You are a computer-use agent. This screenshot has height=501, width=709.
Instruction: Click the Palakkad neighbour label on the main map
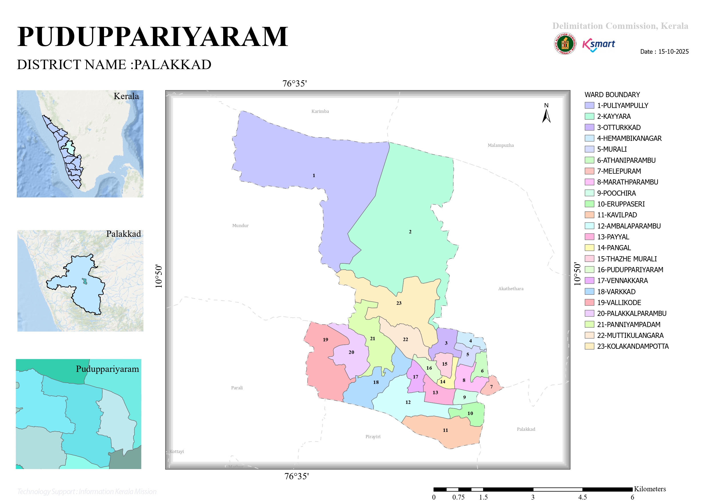(526, 429)
